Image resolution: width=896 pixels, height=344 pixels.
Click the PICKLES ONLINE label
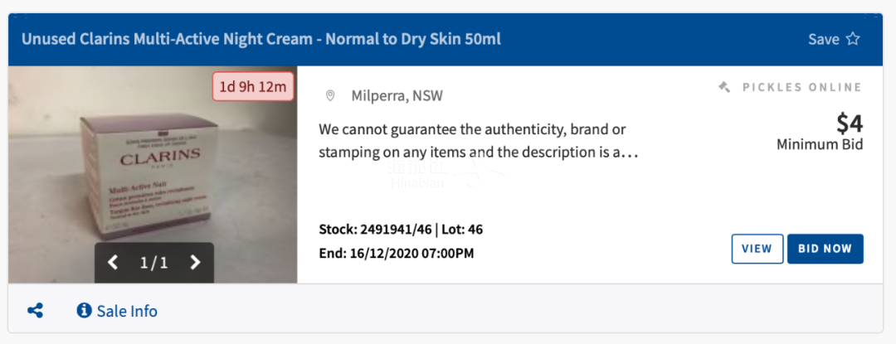click(x=801, y=87)
